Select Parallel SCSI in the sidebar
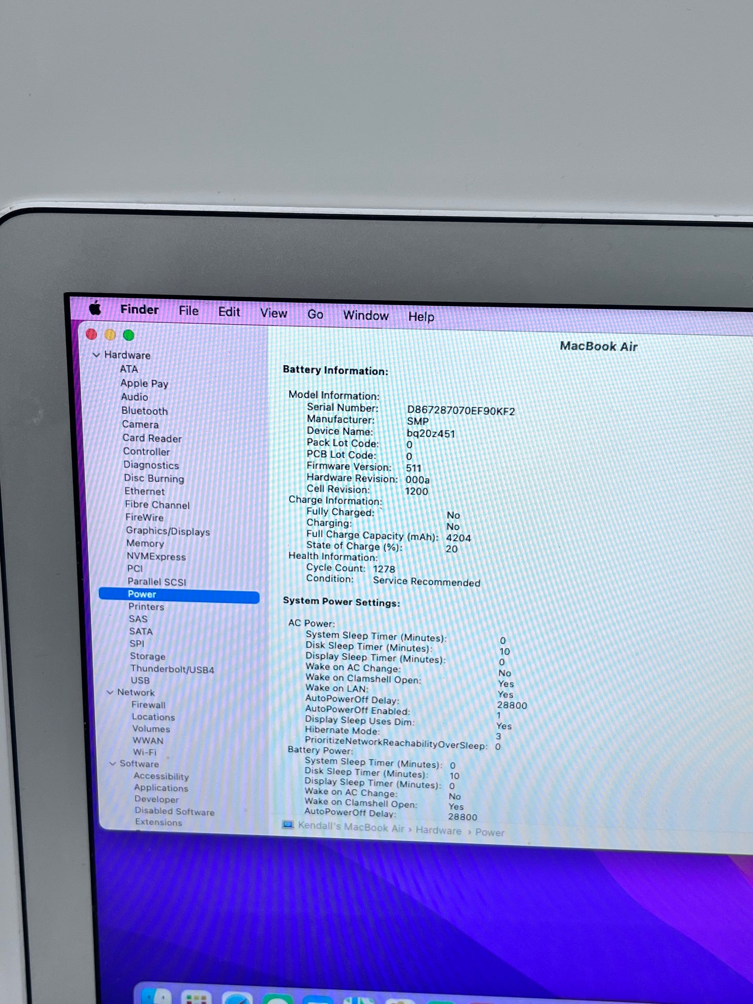Image resolution: width=753 pixels, height=1004 pixels. [157, 582]
